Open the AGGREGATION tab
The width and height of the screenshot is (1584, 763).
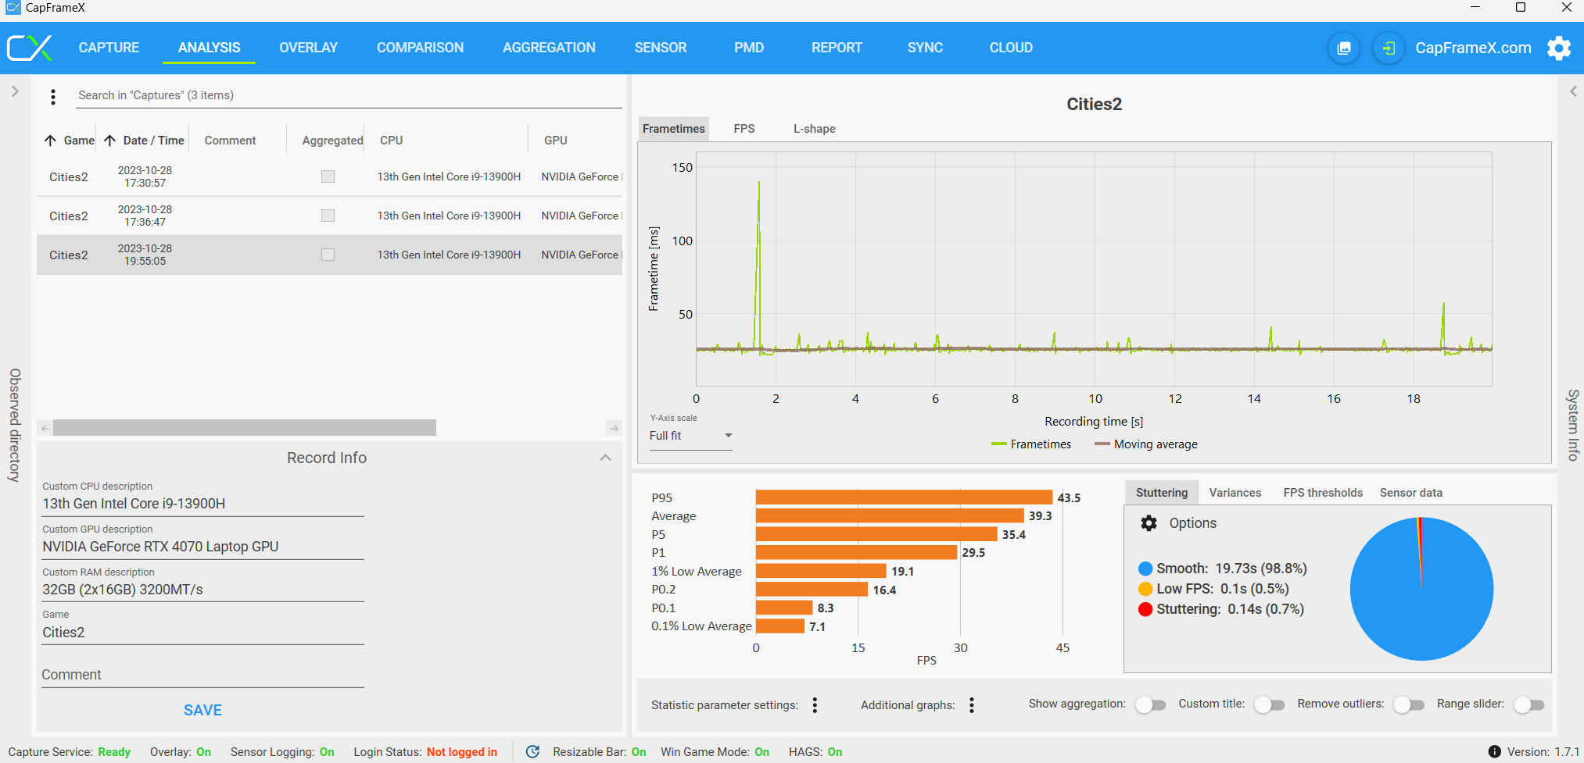[x=549, y=48]
